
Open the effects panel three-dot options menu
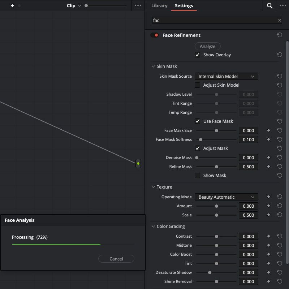(x=282, y=5)
